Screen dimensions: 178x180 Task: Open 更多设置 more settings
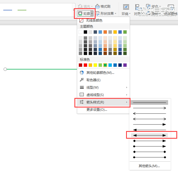click(x=96, y=110)
